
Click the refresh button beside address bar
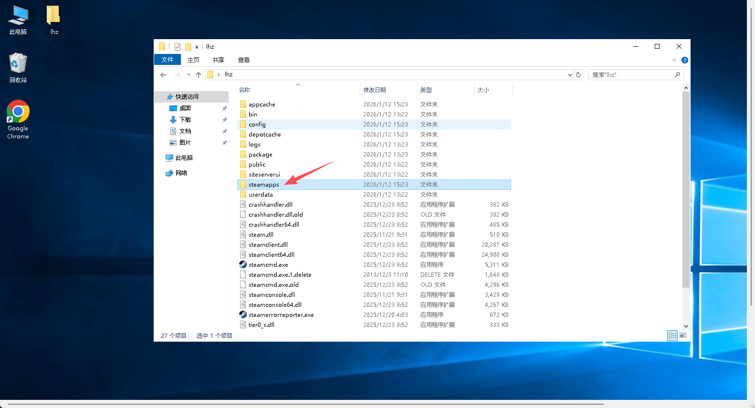[578, 75]
